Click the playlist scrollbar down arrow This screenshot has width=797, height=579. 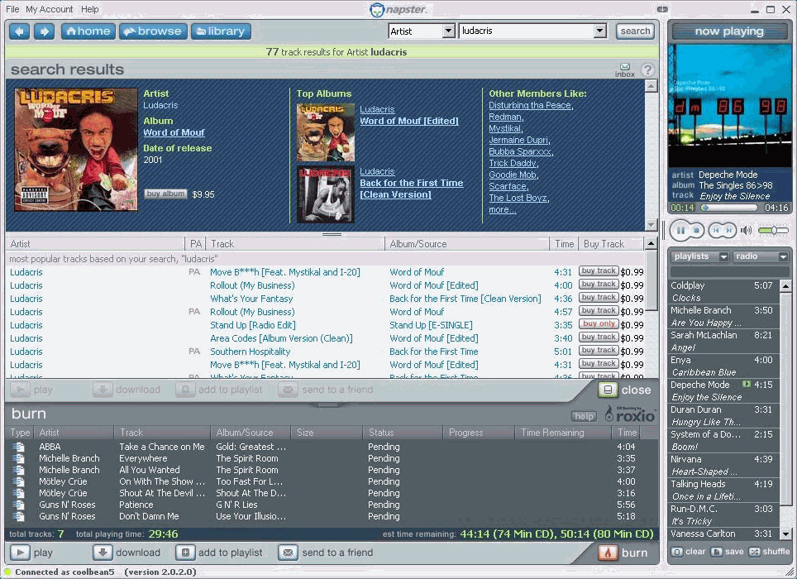[785, 534]
